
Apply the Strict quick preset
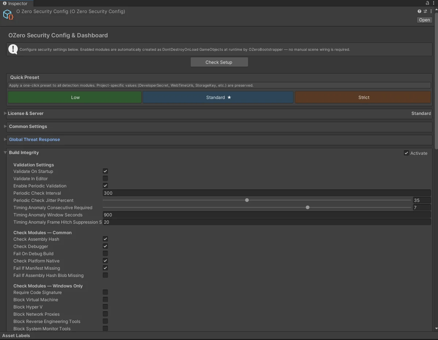pos(364,97)
